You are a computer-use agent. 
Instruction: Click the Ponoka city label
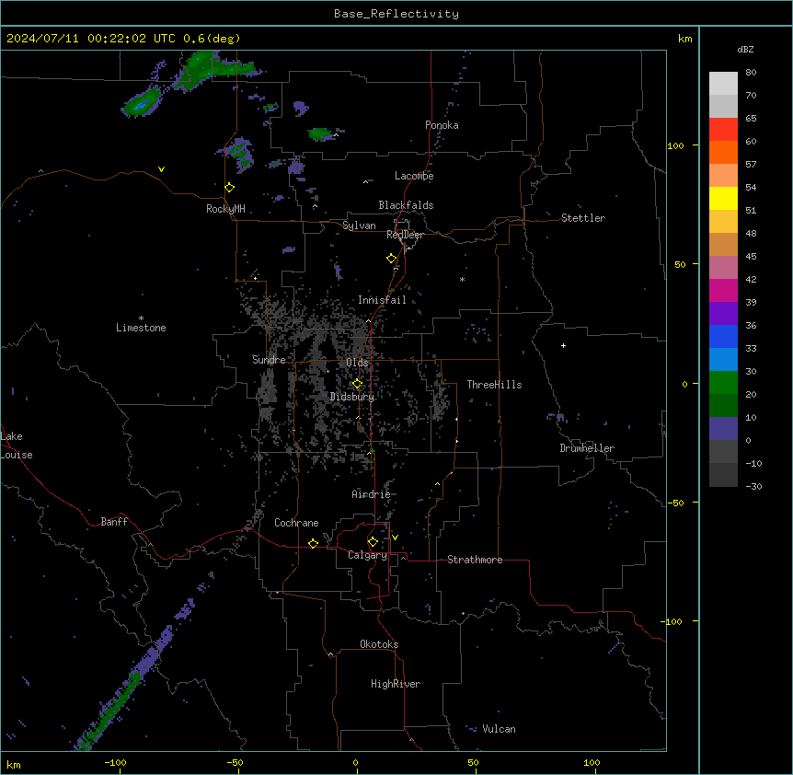tap(442, 125)
